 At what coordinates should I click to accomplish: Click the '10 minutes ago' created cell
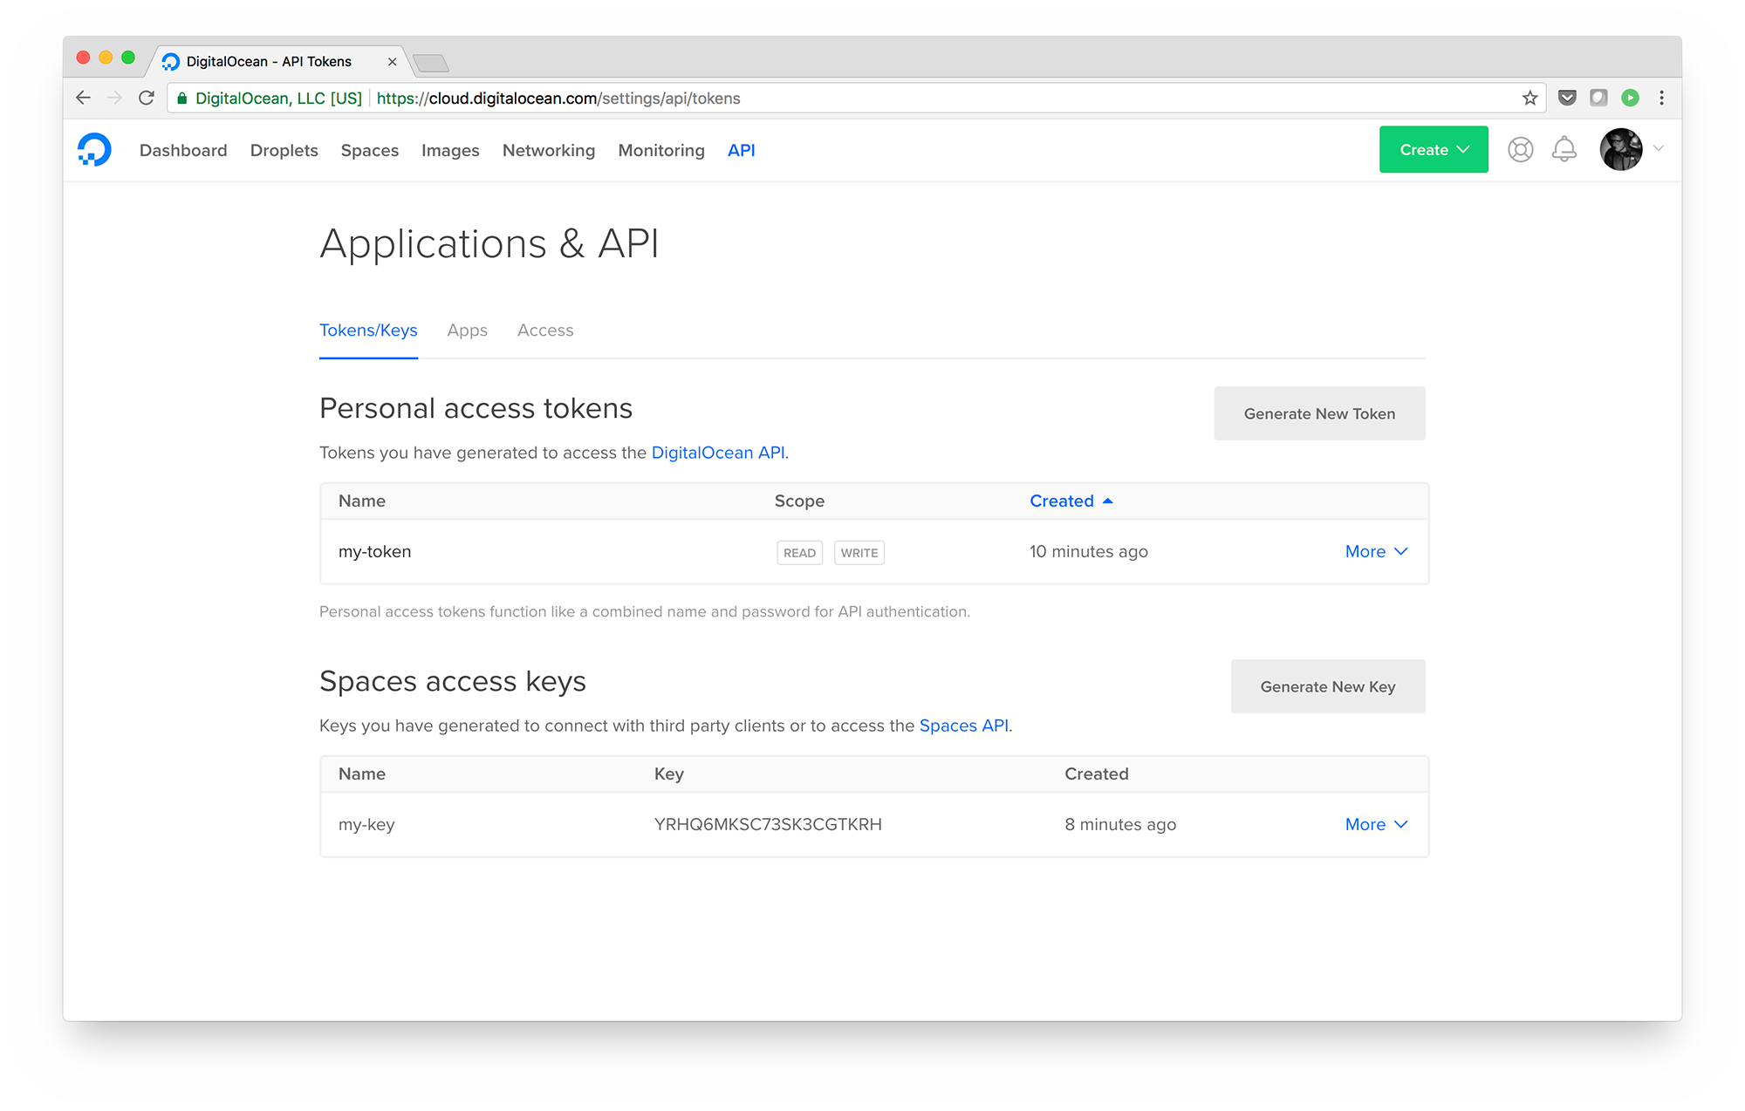(x=1088, y=551)
